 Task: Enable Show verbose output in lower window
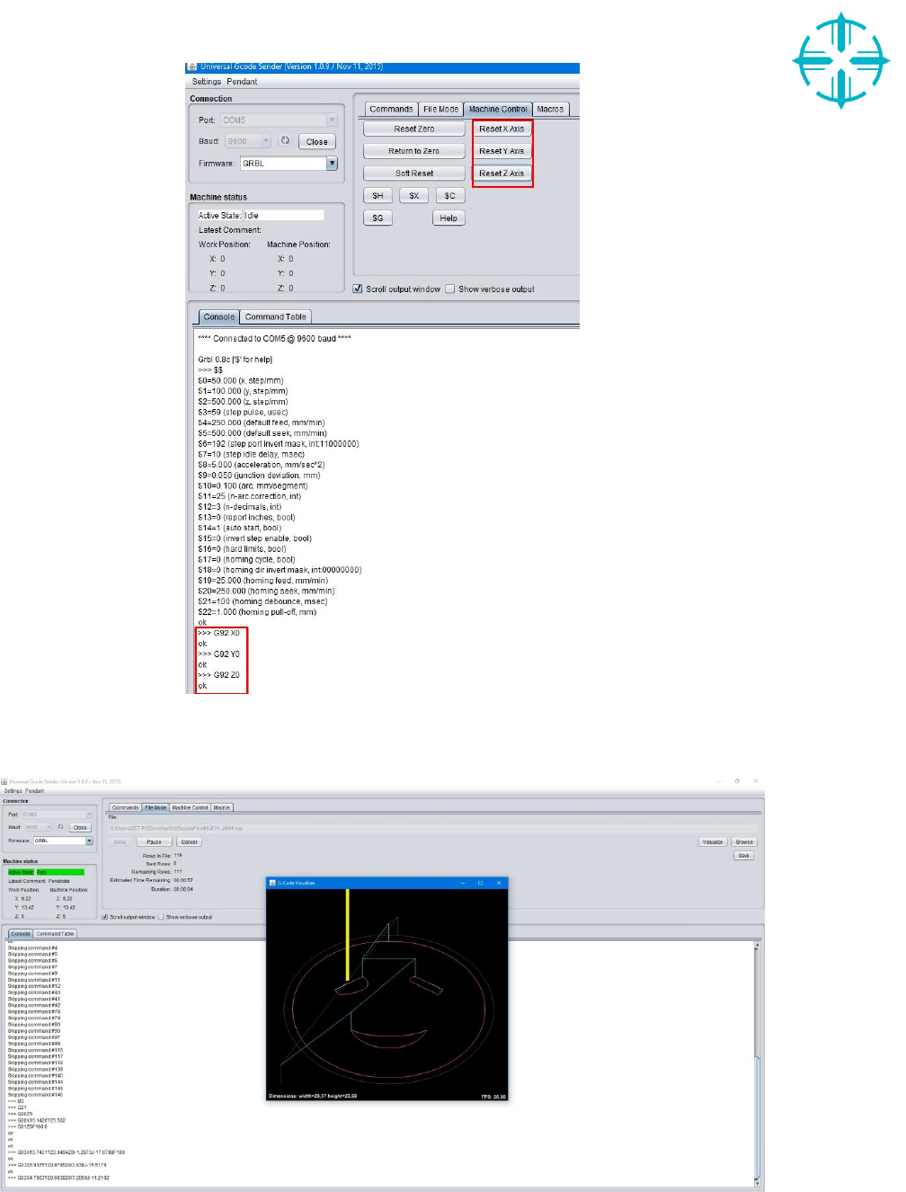click(162, 917)
